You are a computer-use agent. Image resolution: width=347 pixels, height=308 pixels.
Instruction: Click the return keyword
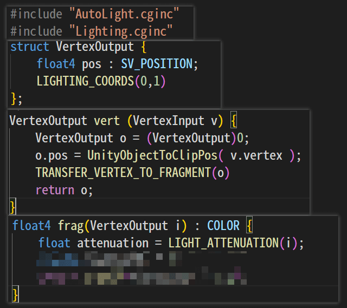[x=54, y=190]
